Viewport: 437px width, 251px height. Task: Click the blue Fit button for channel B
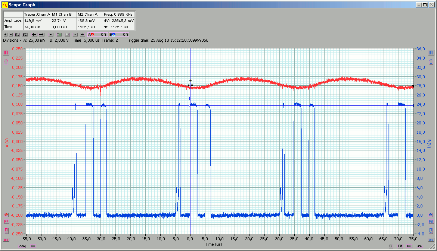coord(431,222)
